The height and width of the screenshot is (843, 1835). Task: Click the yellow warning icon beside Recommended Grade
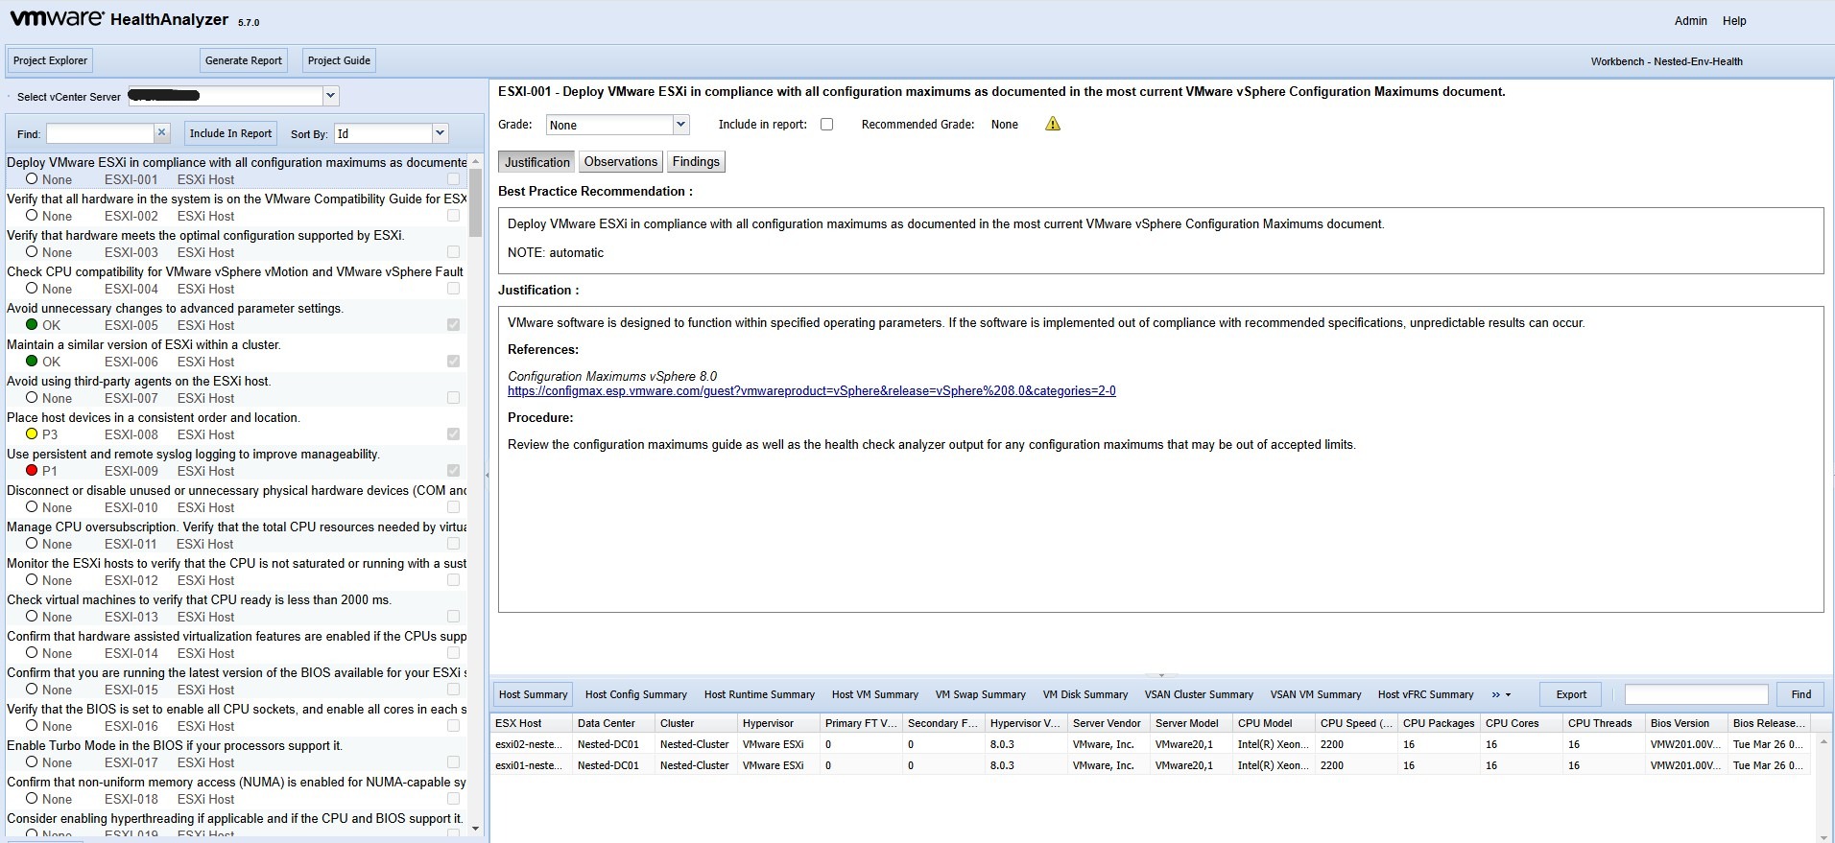click(1053, 124)
